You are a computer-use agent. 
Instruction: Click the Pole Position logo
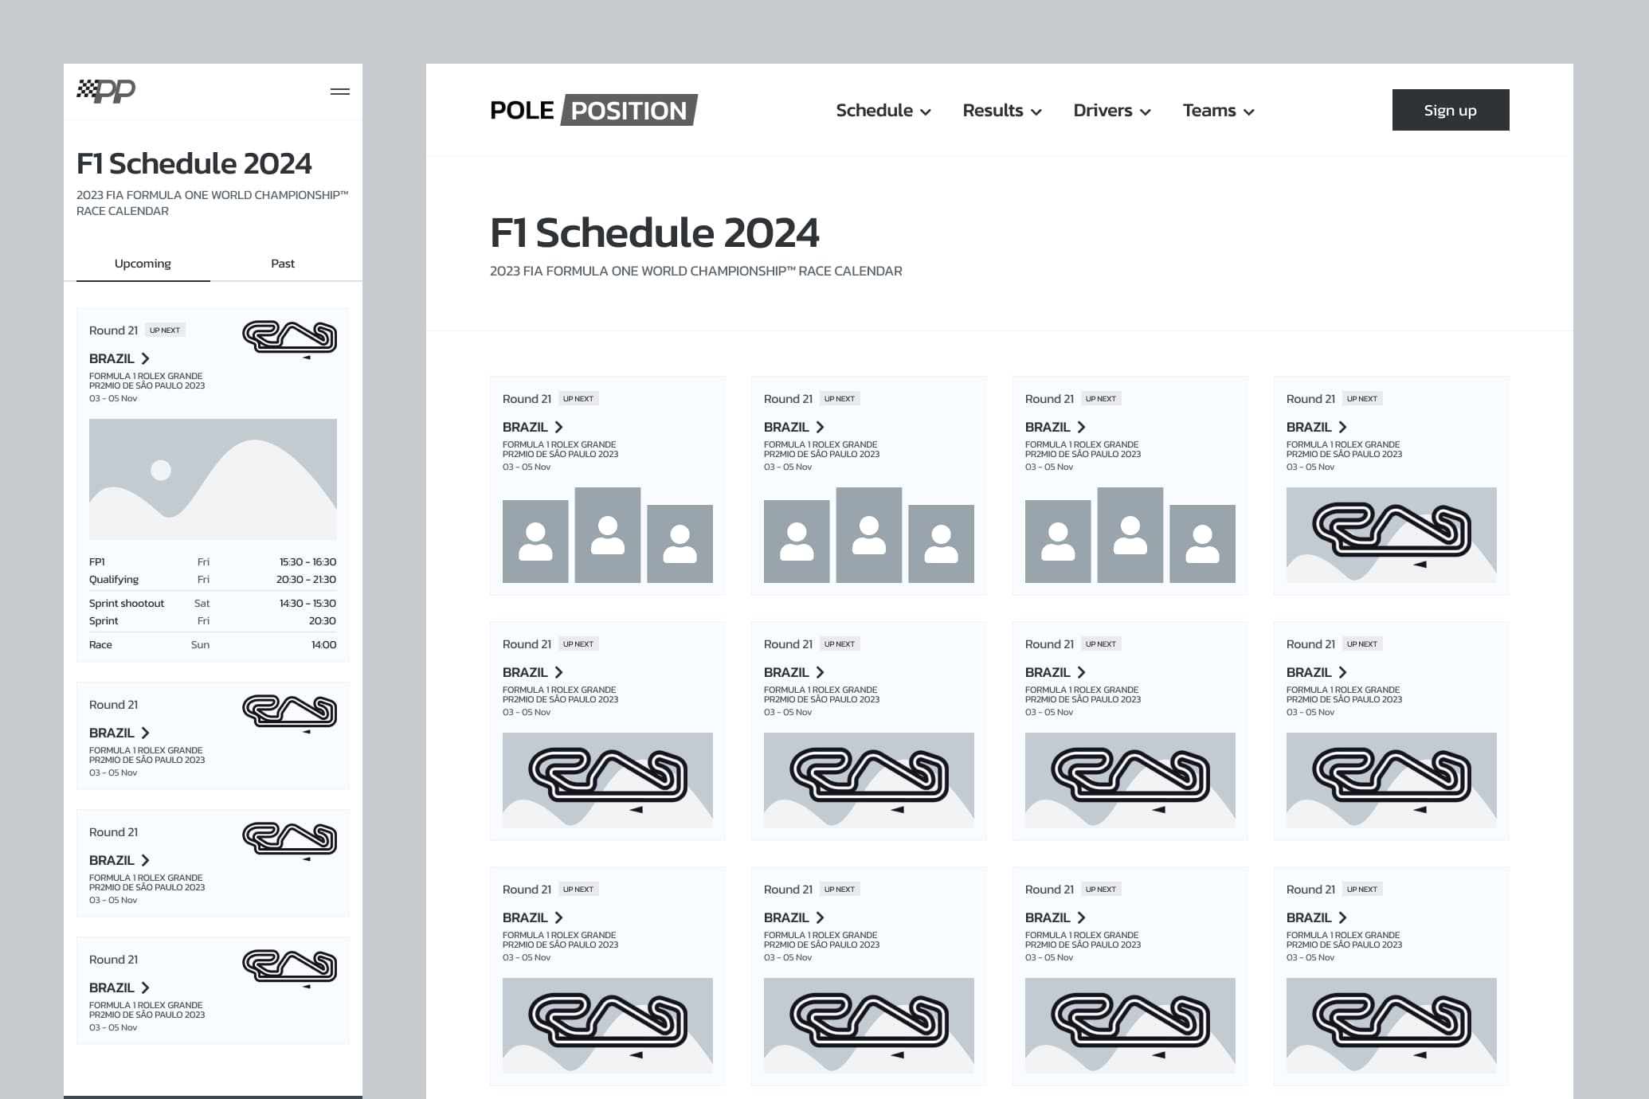tap(593, 110)
